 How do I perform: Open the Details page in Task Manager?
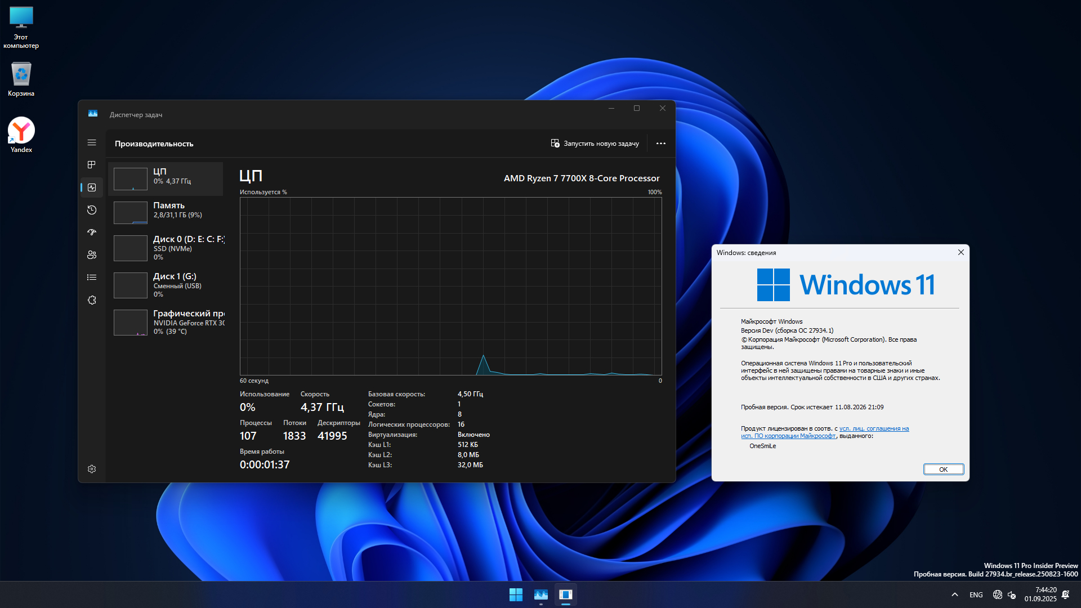(92, 277)
